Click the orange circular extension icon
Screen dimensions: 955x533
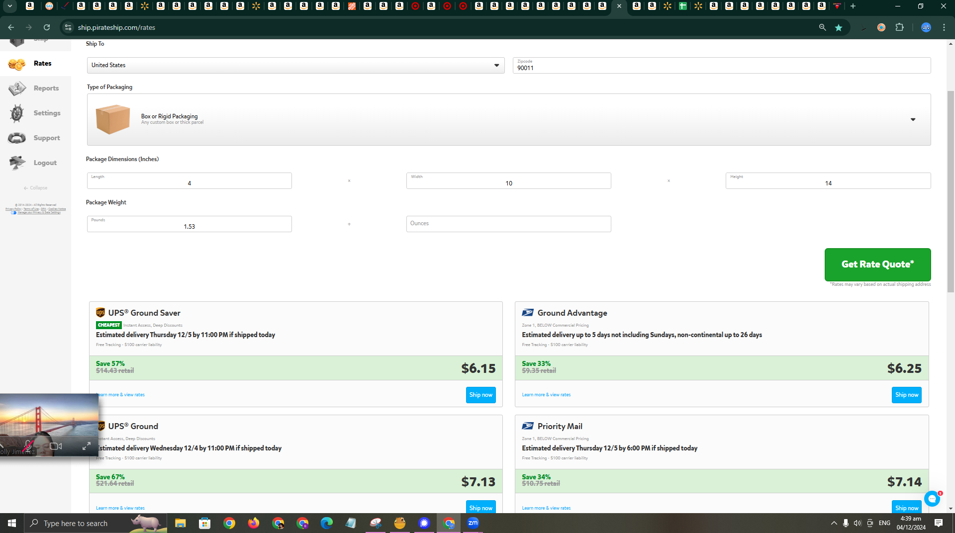coord(881,27)
